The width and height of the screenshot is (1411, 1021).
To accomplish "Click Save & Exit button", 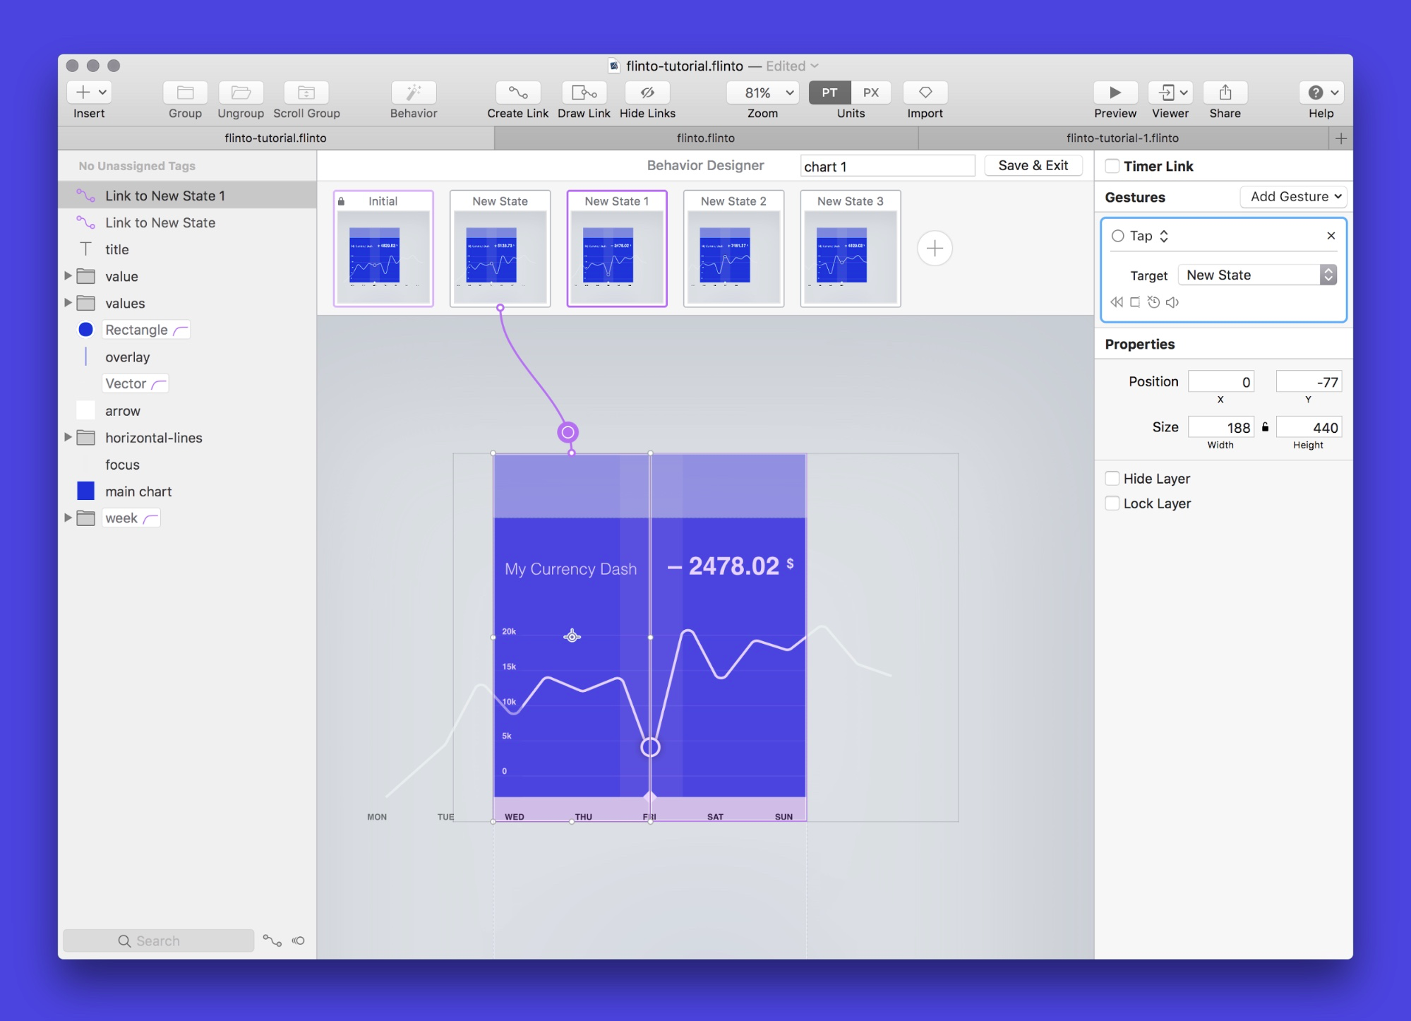I will 1033,165.
